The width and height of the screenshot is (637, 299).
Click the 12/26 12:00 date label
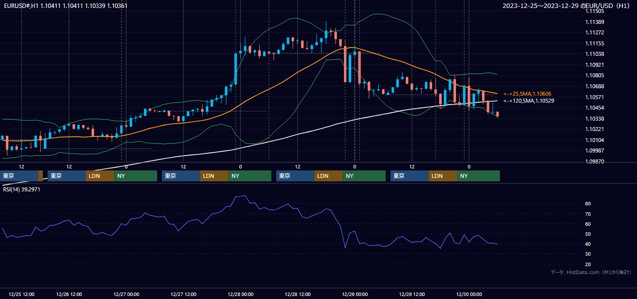point(69,294)
